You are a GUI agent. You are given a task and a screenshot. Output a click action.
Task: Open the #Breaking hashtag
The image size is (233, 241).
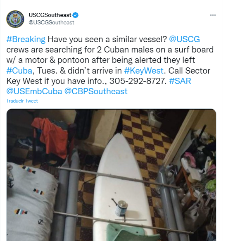(x=26, y=39)
